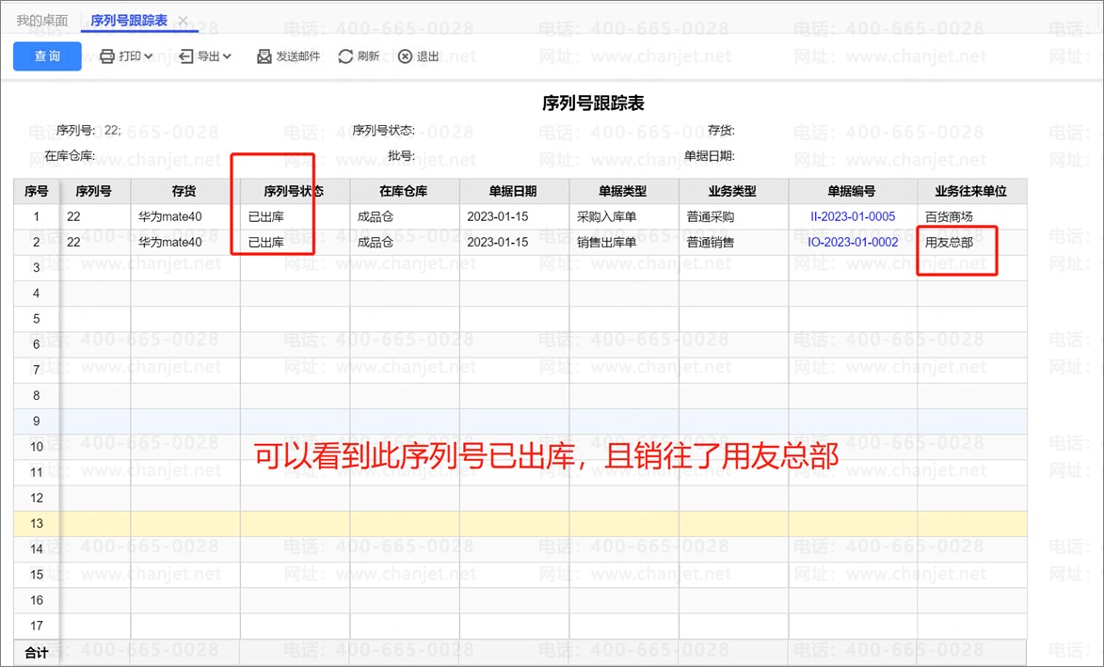Viewport: 1104px width, 667px height.
Task: Click 成品仓 in row 2
Action: click(x=376, y=242)
